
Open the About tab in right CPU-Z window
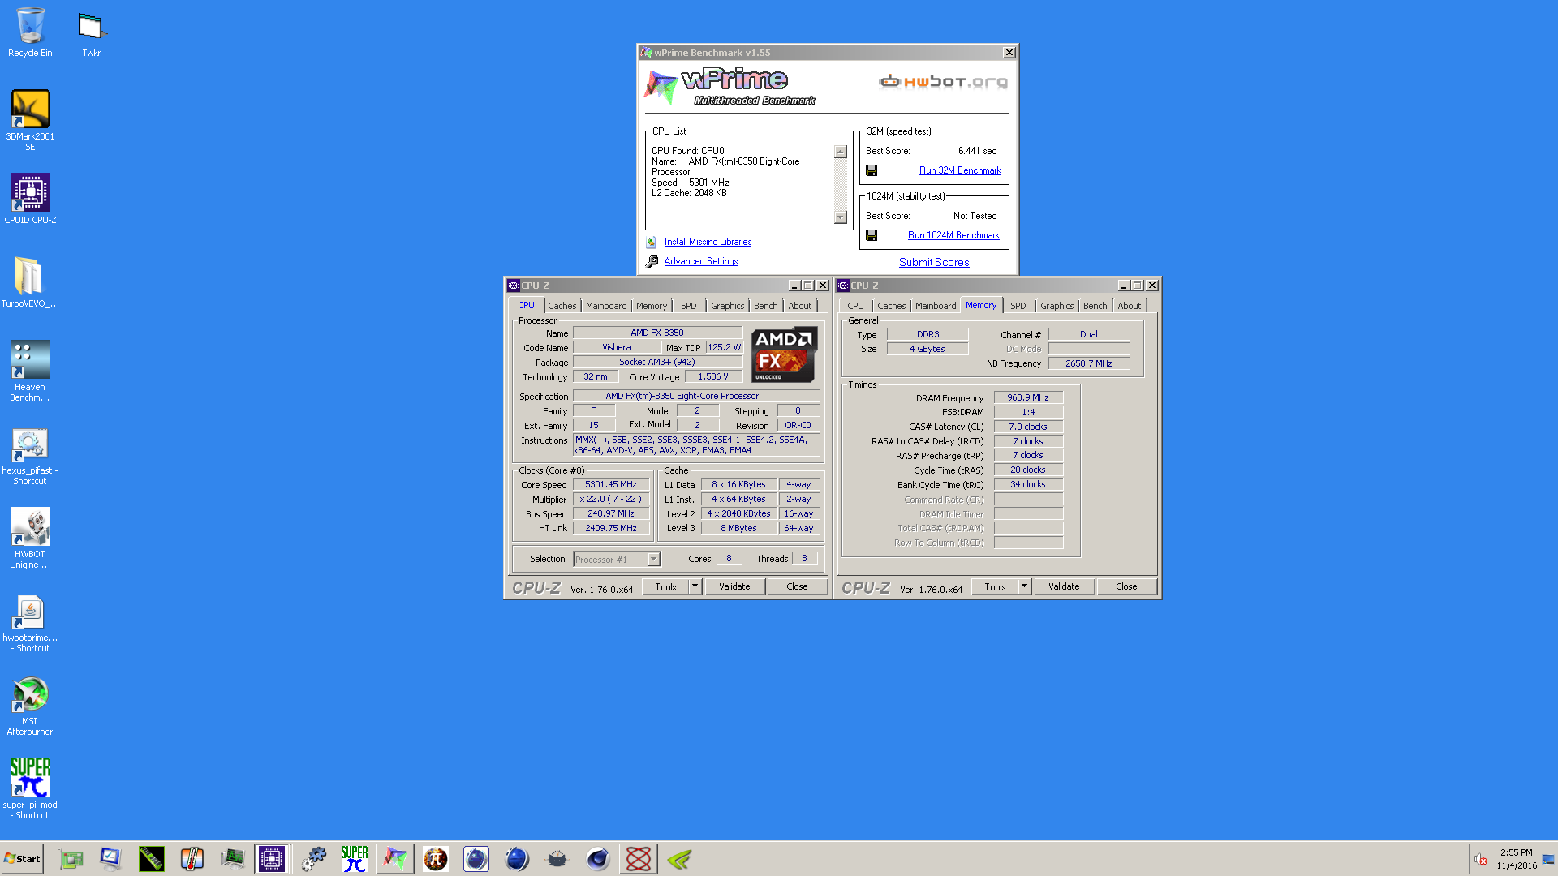point(1129,306)
